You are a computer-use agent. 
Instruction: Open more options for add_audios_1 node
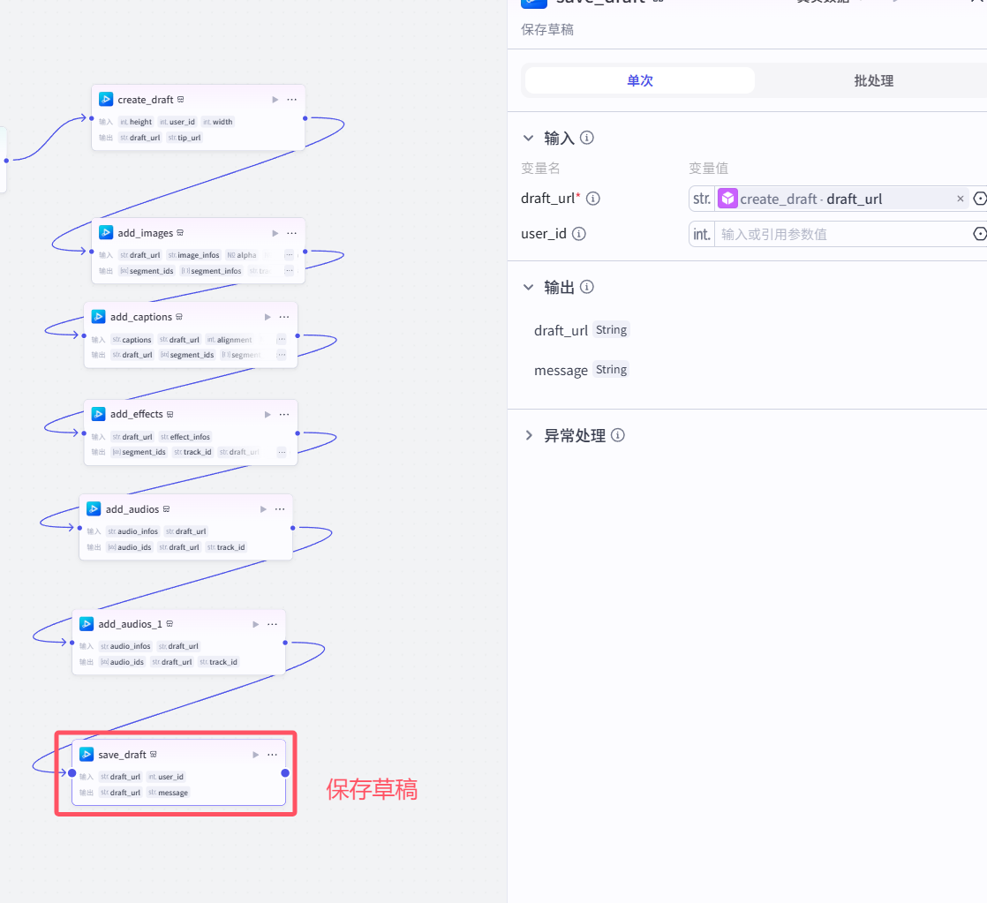(x=272, y=624)
